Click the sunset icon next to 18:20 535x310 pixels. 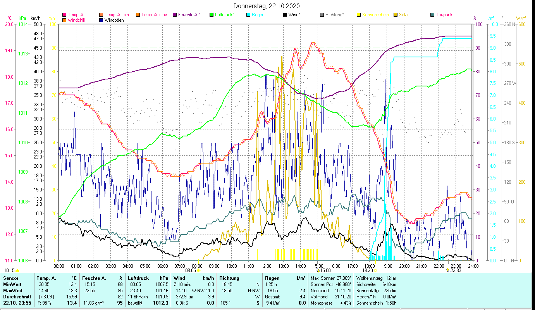click(x=375, y=270)
